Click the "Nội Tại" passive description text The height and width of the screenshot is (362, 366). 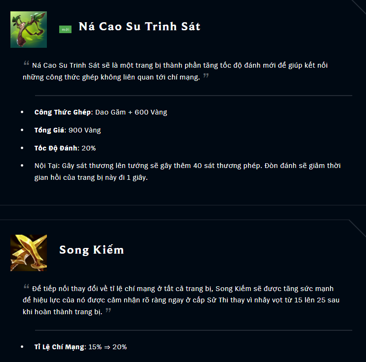point(187,171)
